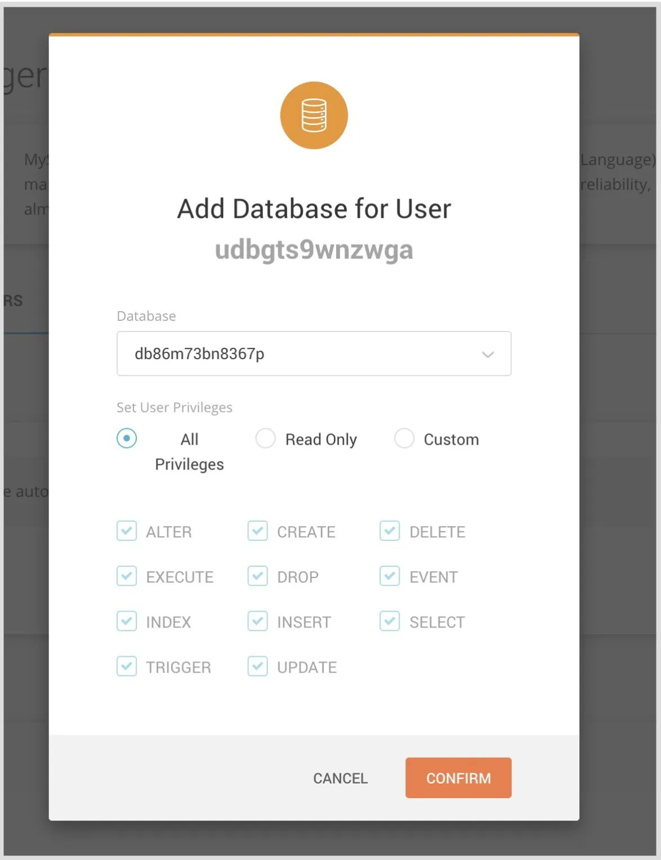Uncheck the TRIGGER privilege checkbox

127,666
